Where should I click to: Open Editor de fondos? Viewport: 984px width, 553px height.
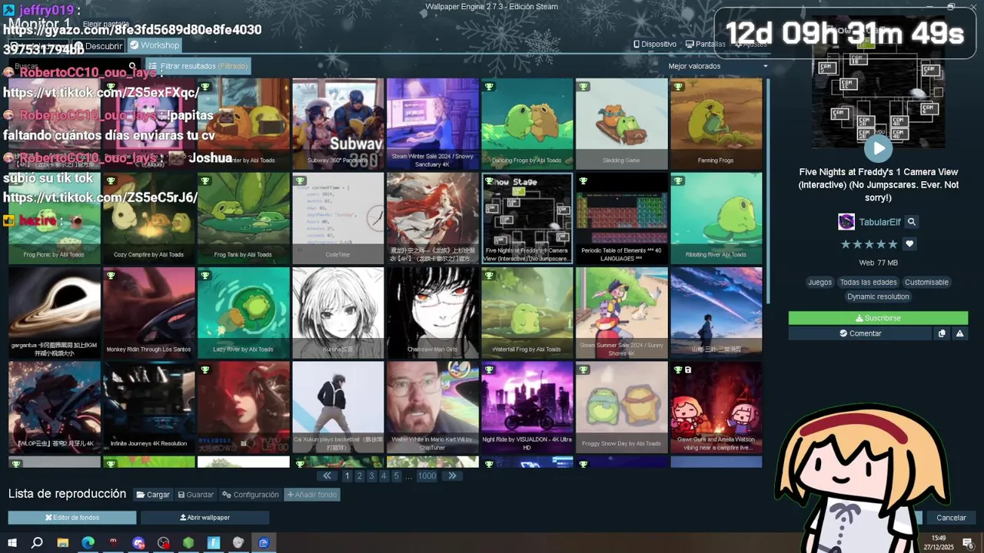(72, 518)
